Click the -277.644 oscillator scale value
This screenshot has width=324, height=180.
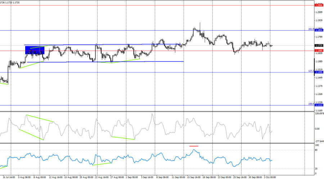click(319, 141)
